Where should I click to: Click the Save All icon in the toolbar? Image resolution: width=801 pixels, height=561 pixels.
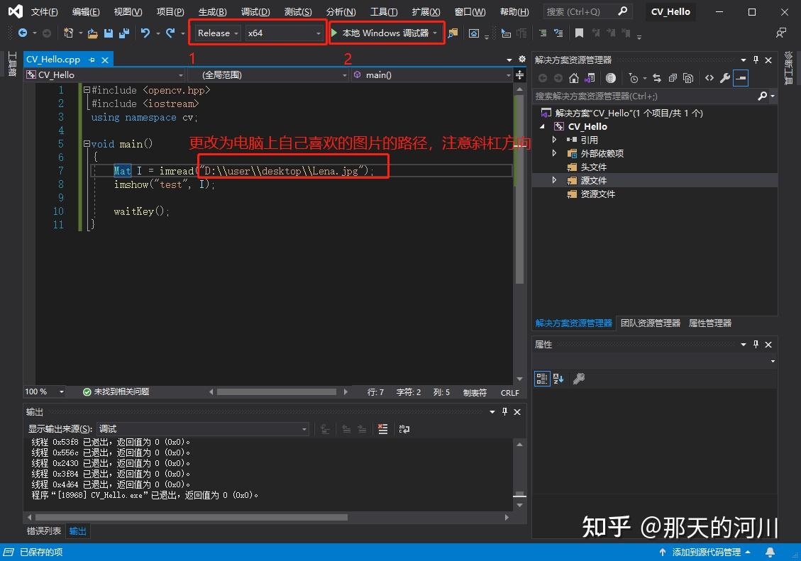coord(123,33)
